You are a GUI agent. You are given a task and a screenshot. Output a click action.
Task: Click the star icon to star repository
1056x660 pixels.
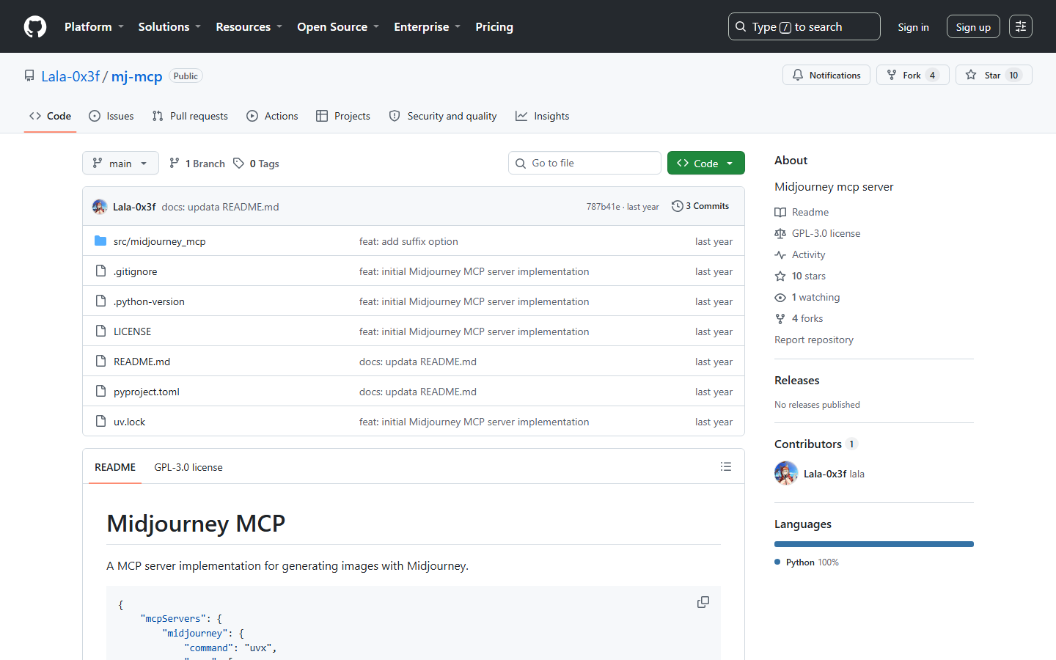971,75
